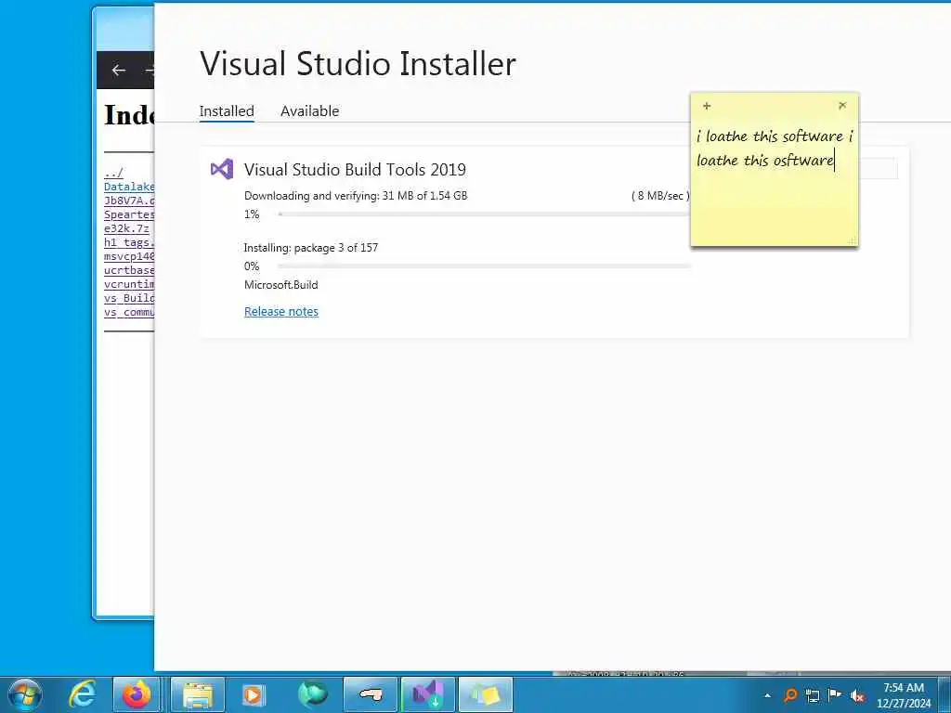Click the 'Visual Studio Build Tools 2019' title

tap(355, 170)
